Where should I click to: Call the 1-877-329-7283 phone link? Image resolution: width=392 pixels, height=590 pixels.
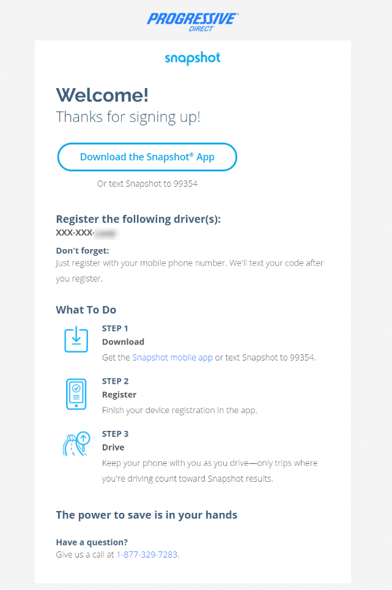point(147,555)
